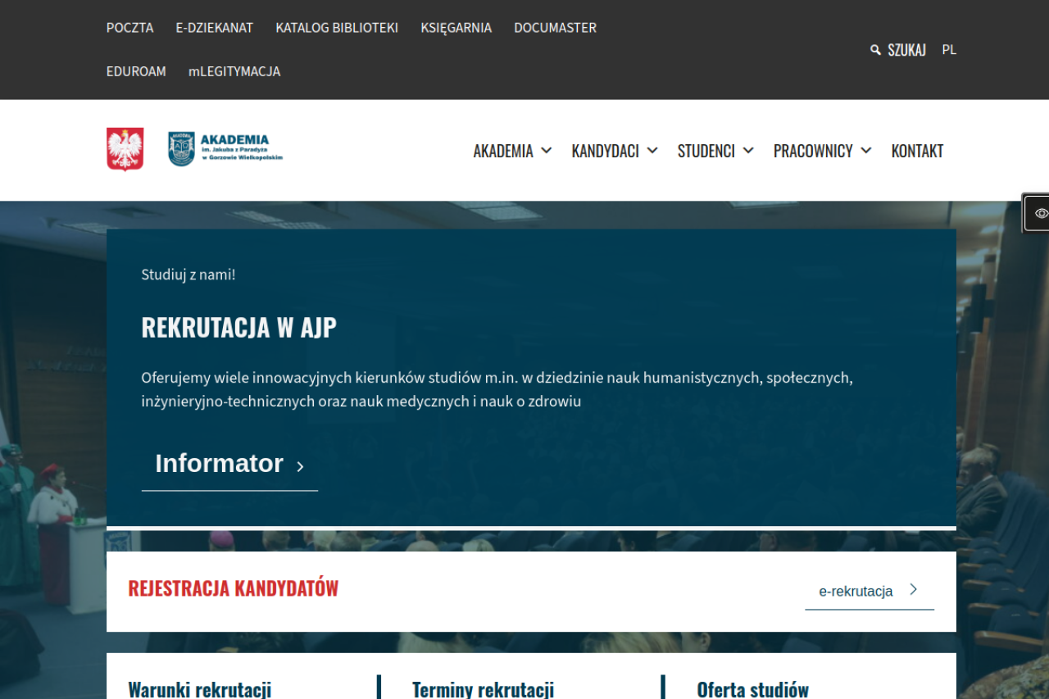Screen dimensions: 1049x699
Task: Click the Polish eagle emblem icon
Action: click(x=125, y=149)
